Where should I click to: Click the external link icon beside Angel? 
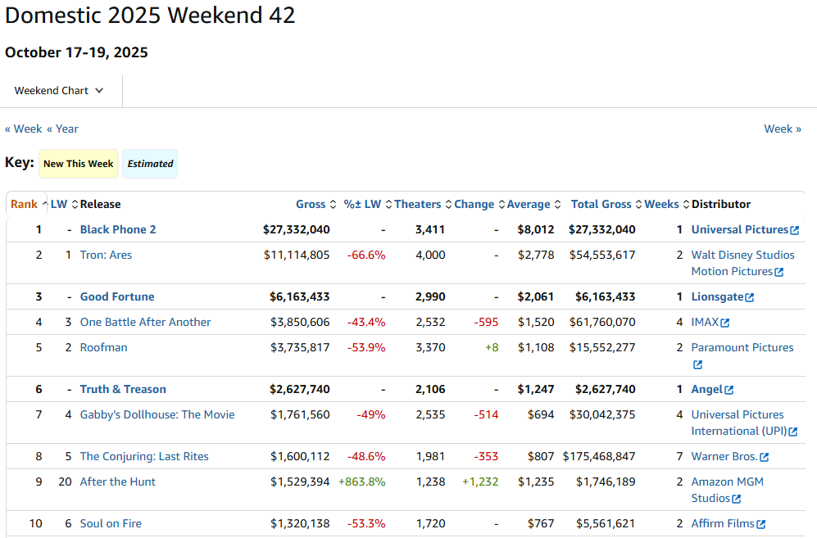pyautogui.click(x=729, y=390)
